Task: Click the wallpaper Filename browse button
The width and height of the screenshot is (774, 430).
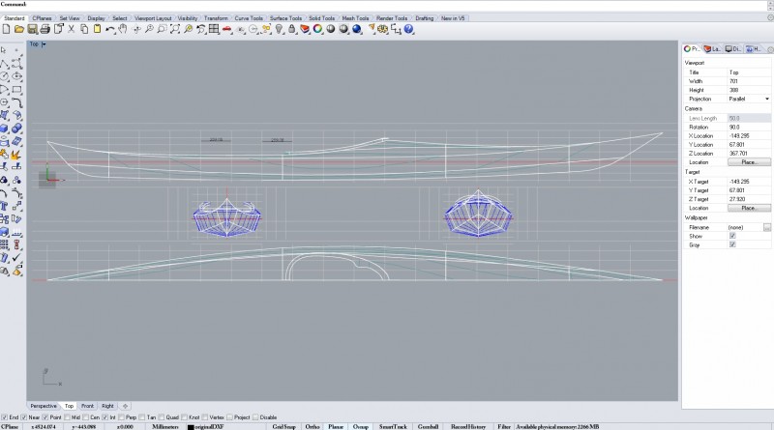Action: pyautogui.click(x=766, y=226)
